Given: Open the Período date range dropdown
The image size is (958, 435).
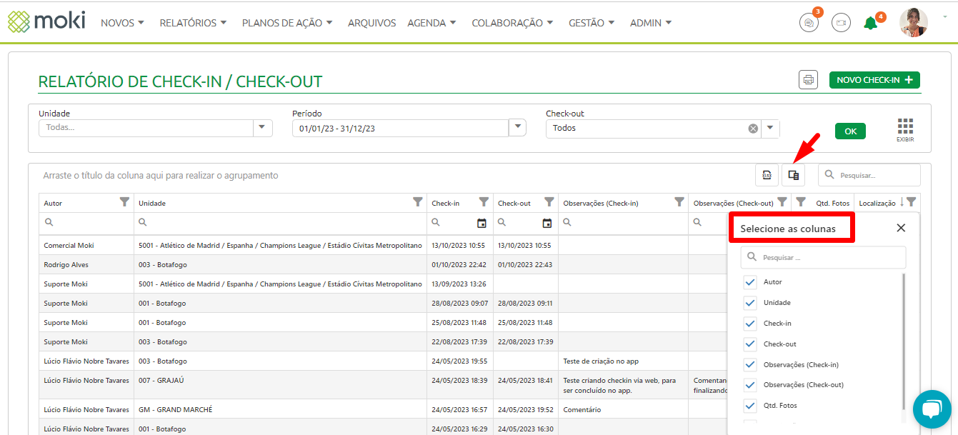Looking at the screenshot, I should coord(517,128).
